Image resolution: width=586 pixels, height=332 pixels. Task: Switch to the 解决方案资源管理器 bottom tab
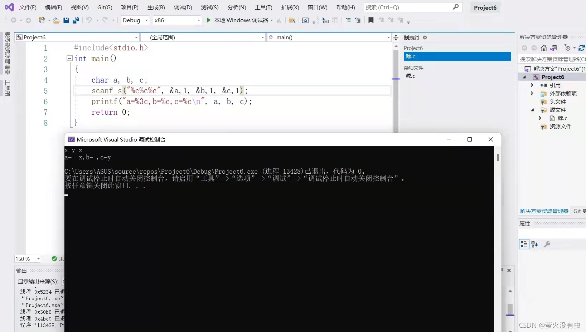(x=544, y=211)
